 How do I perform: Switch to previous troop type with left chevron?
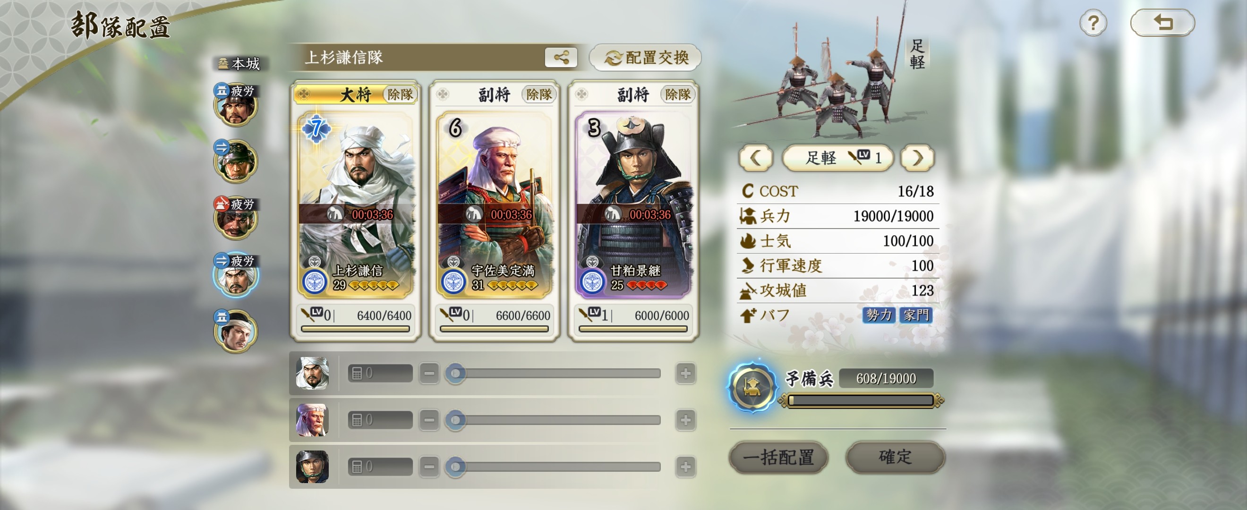755,158
